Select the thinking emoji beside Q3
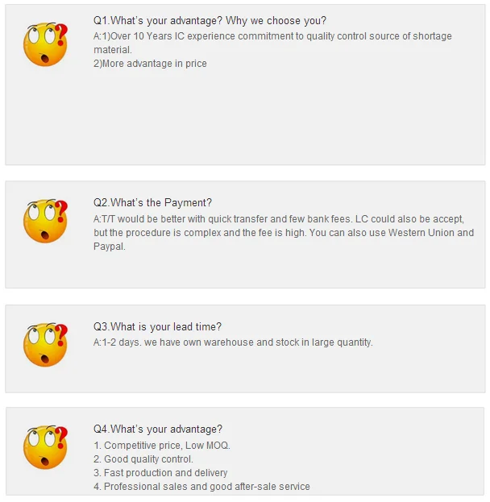 click(45, 344)
